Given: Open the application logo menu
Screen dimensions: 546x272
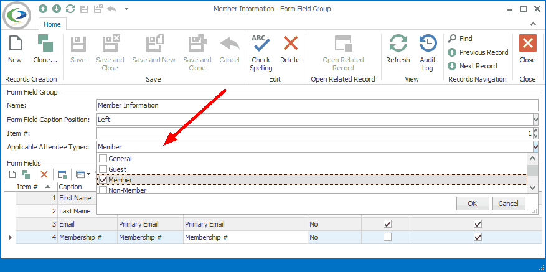Looking at the screenshot, I should [x=17, y=15].
